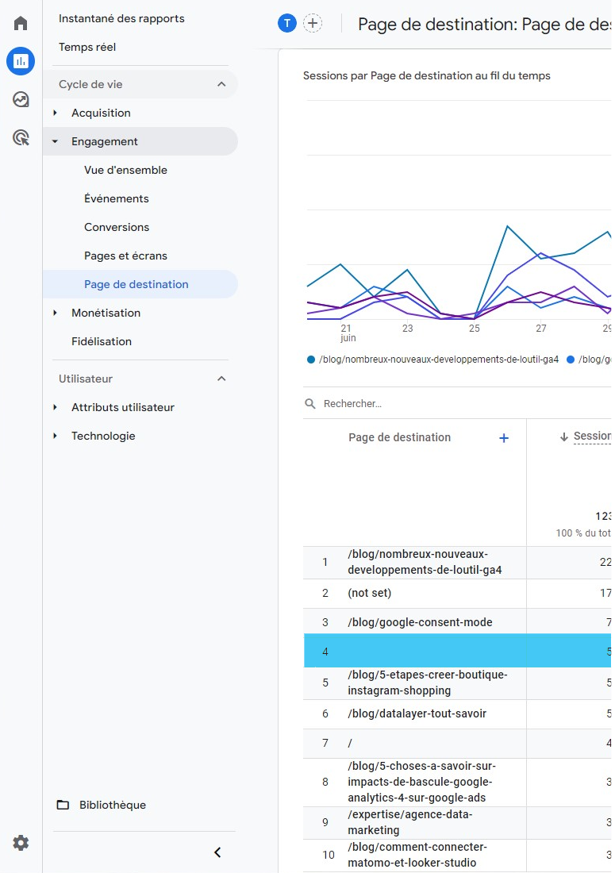615x873 pixels.
Task: Open the Bibliothèque
Action: coord(113,805)
